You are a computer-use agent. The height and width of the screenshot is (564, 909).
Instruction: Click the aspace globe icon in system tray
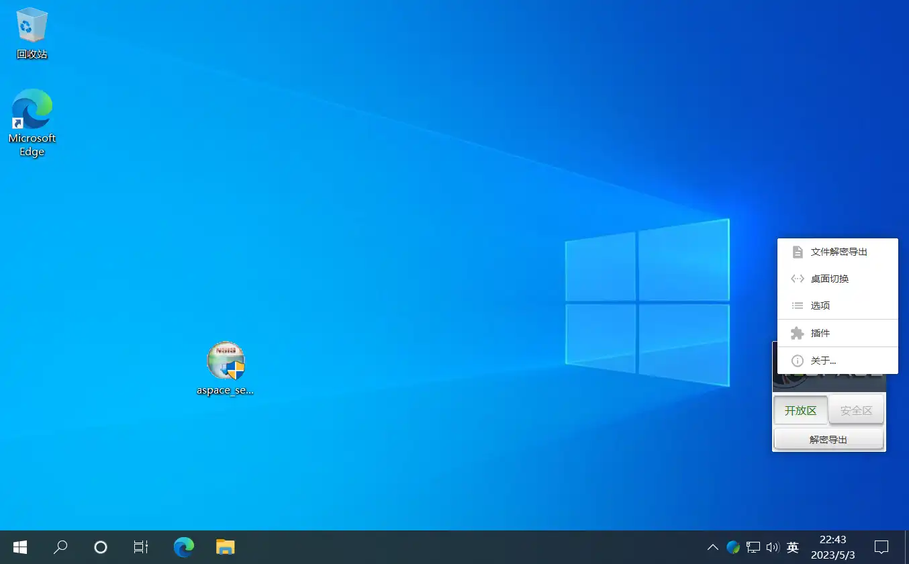(x=733, y=547)
